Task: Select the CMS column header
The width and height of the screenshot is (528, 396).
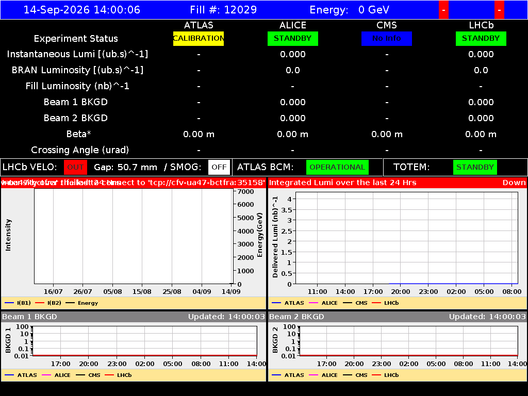Action: pyautogui.click(x=387, y=25)
